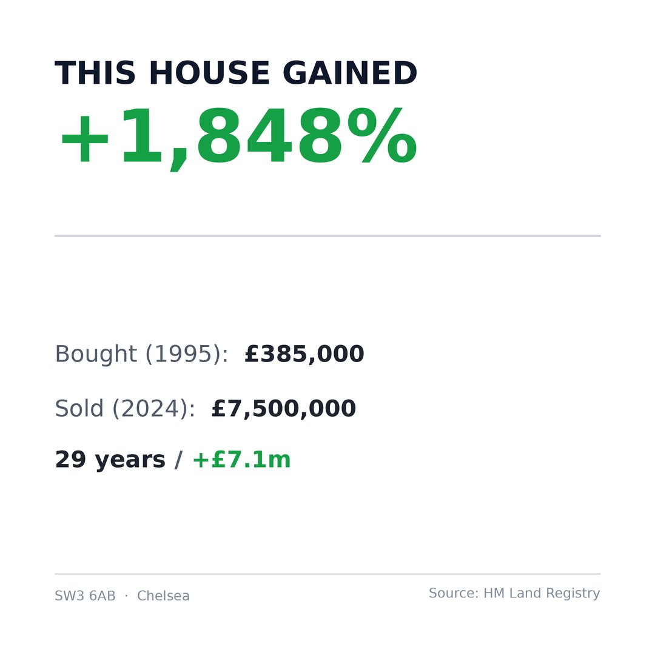The width and height of the screenshot is (655, 655).
Task: Open the HM Land Registry source
Action: [x=542, y=594]
